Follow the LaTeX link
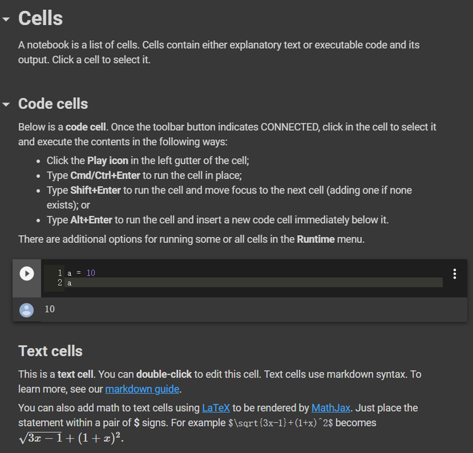 (215, 408)
